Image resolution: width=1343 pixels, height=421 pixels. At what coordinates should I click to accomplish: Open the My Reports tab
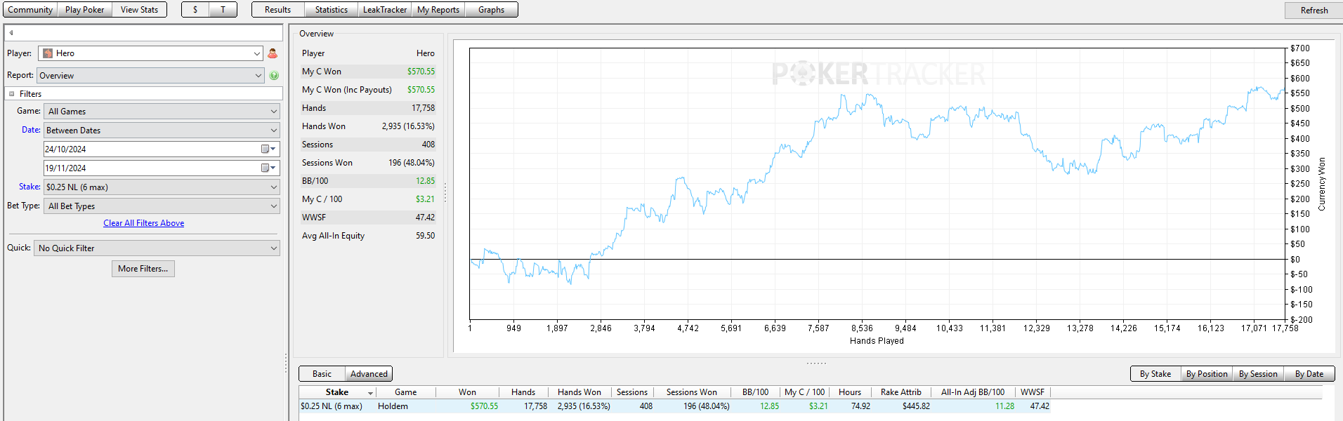[438, 10]
